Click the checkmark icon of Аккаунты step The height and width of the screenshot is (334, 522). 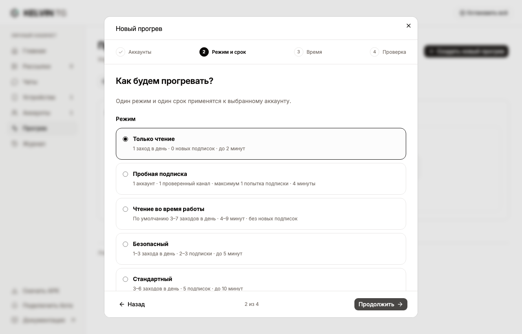[120, 52]
